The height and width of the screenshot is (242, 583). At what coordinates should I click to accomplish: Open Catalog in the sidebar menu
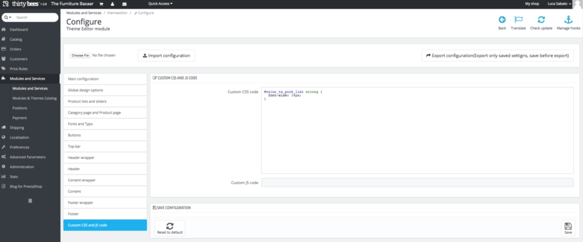(16, 39)
